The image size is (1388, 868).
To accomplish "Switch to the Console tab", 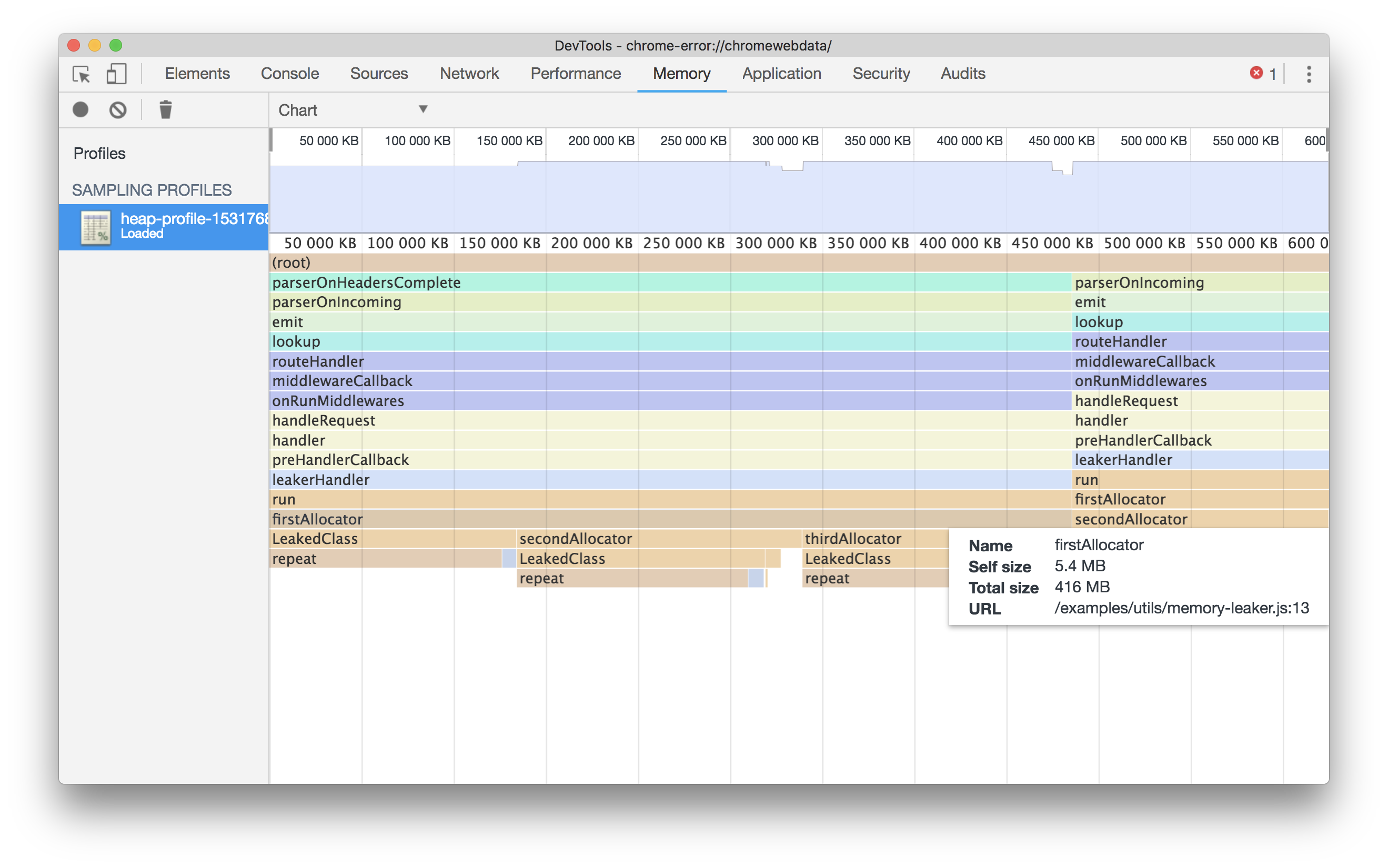I will (x=289, y=74).
